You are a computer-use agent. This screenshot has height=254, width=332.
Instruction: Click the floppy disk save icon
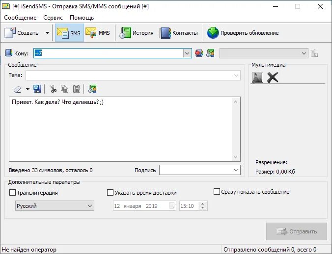pos(37,89)
